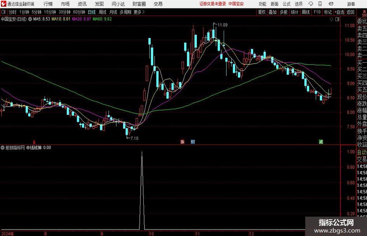Switch to 周线 weekly period tab

click(x=102, y=12)
